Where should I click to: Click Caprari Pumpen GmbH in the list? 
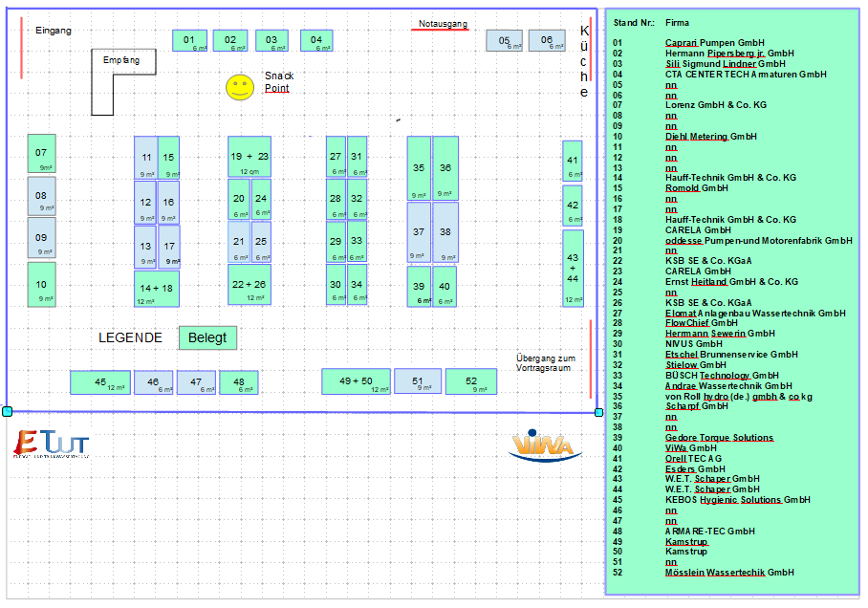pos(715,43)
